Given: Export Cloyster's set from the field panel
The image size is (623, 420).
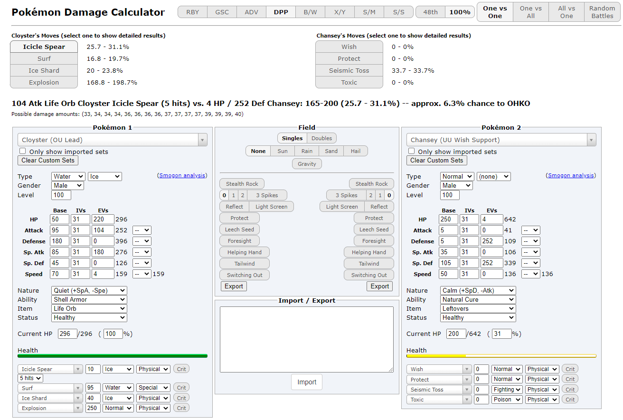Looking at the screenshot, I should [234, 286].
